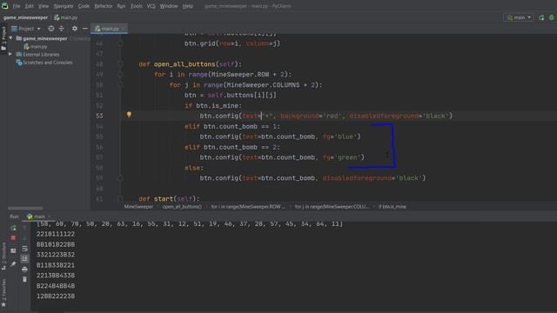Click the PyCharm logo icon
This screenshot has width=557, height=313.
click(5, 6)
